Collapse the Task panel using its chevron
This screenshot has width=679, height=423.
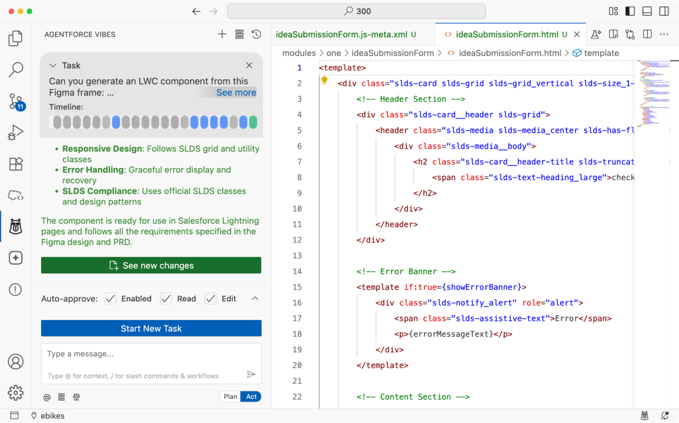[x=53, y=66]
